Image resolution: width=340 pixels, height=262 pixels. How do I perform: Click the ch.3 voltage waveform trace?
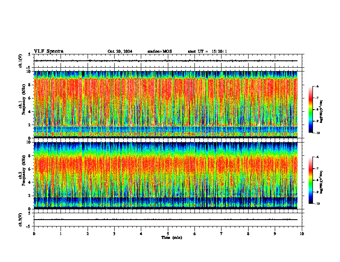tap(166, 220)
